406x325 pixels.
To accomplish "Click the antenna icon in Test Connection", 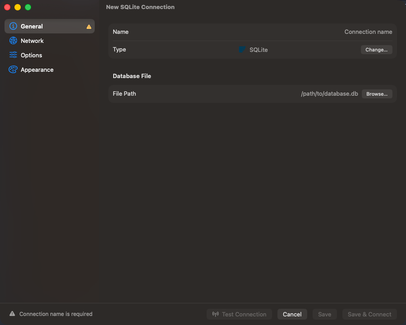I will [216, 314].
